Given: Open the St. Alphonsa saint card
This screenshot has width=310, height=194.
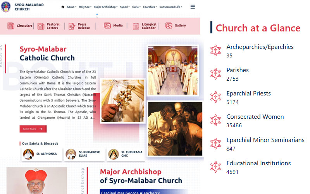Looking at the screenshot, I should click(42, 154).
